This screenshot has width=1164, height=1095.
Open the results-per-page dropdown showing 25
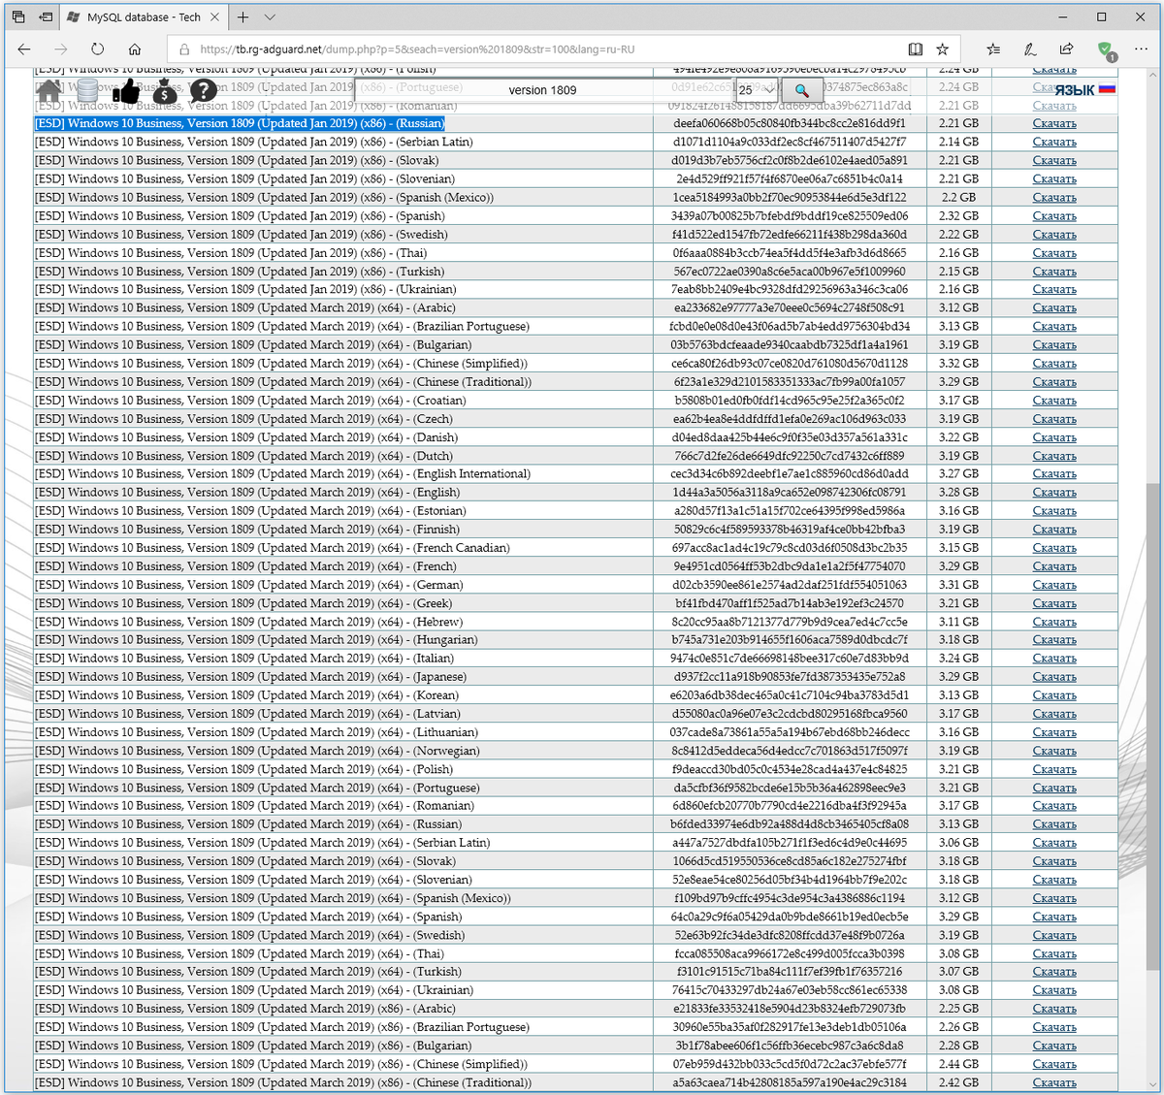click(757, 90)
